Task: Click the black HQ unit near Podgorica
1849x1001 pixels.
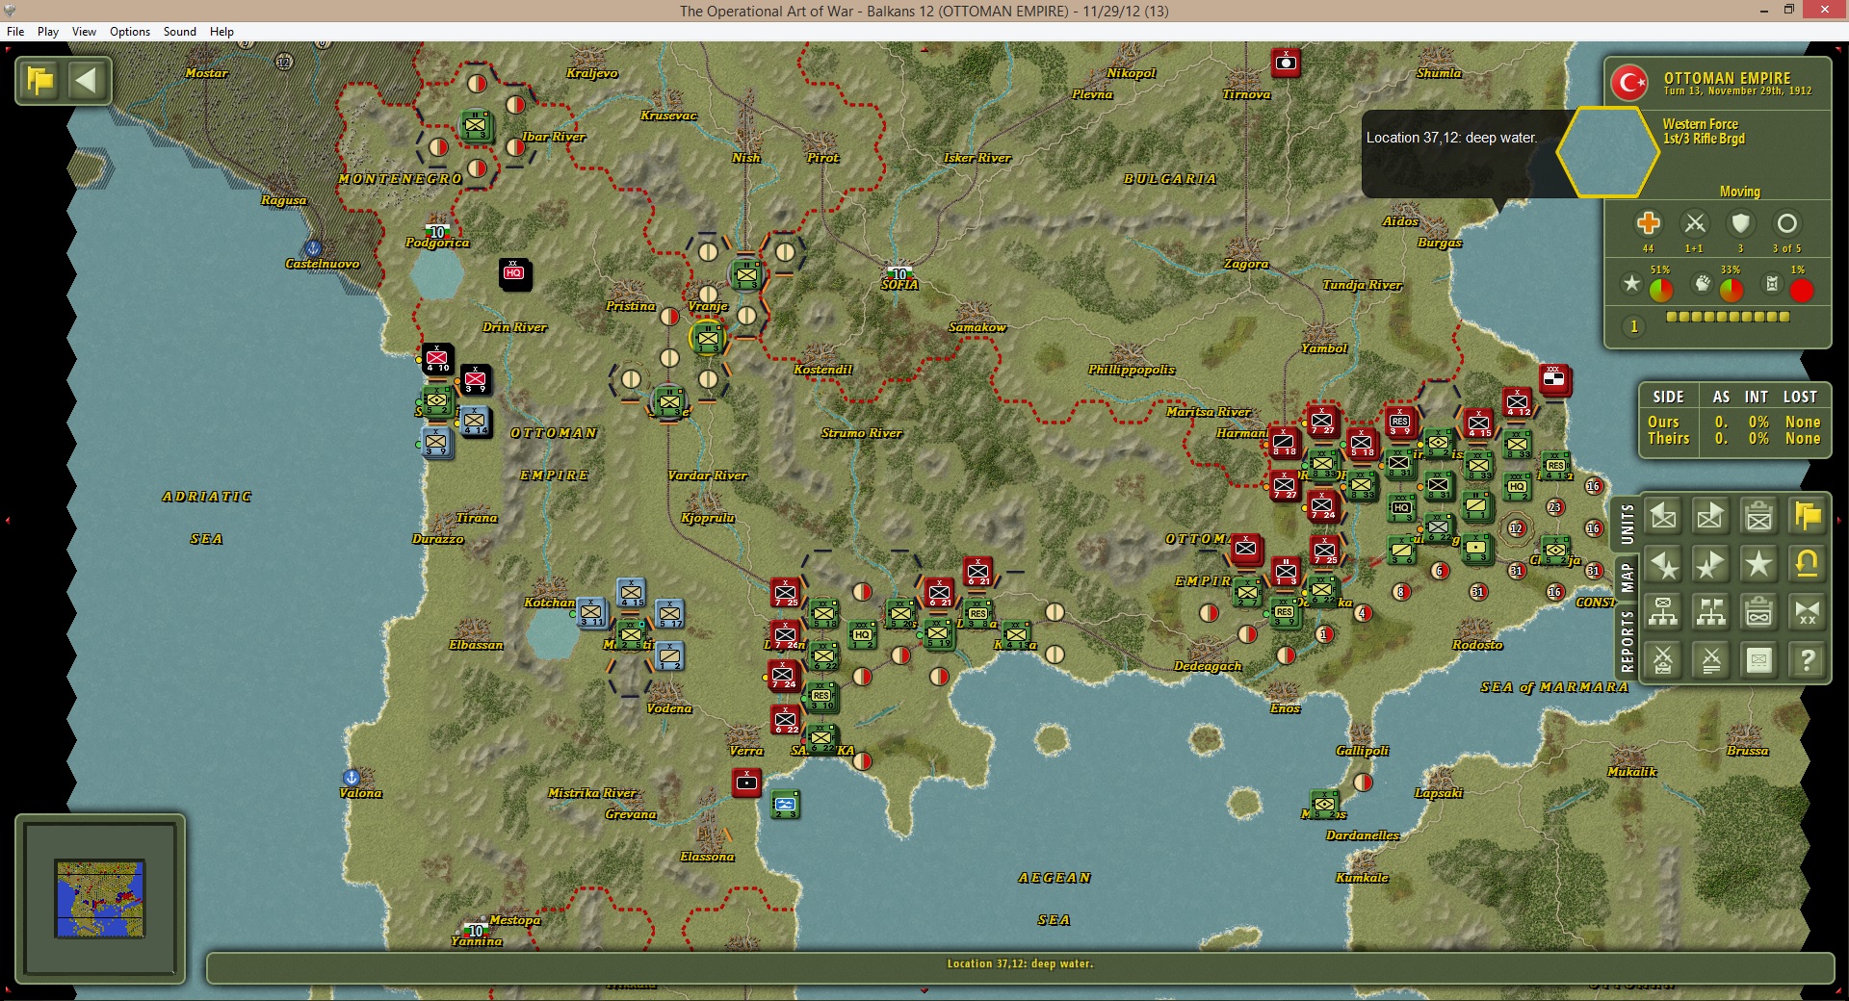Action: point(513,273)
